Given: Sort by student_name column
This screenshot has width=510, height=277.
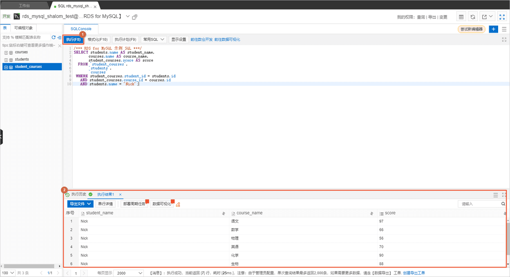Looking at the screenshot, I should click(224, 213).
